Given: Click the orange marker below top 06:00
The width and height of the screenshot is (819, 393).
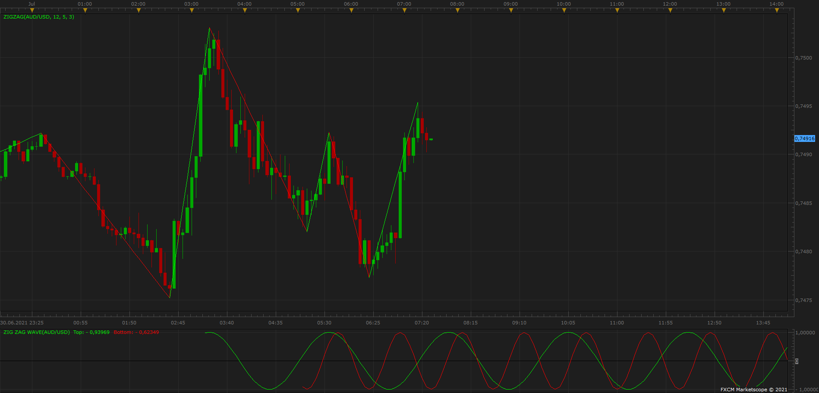Looking at the screenshot, I should pyautogui.click(x=351, y=10).
